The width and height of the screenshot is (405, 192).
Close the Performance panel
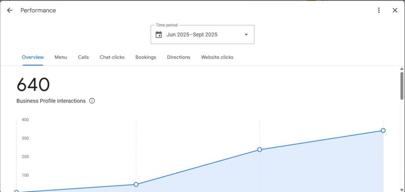tap(395, 10)
